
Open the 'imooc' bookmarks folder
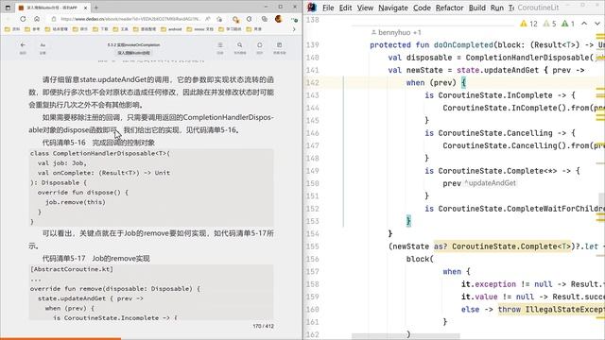(200, 29)
